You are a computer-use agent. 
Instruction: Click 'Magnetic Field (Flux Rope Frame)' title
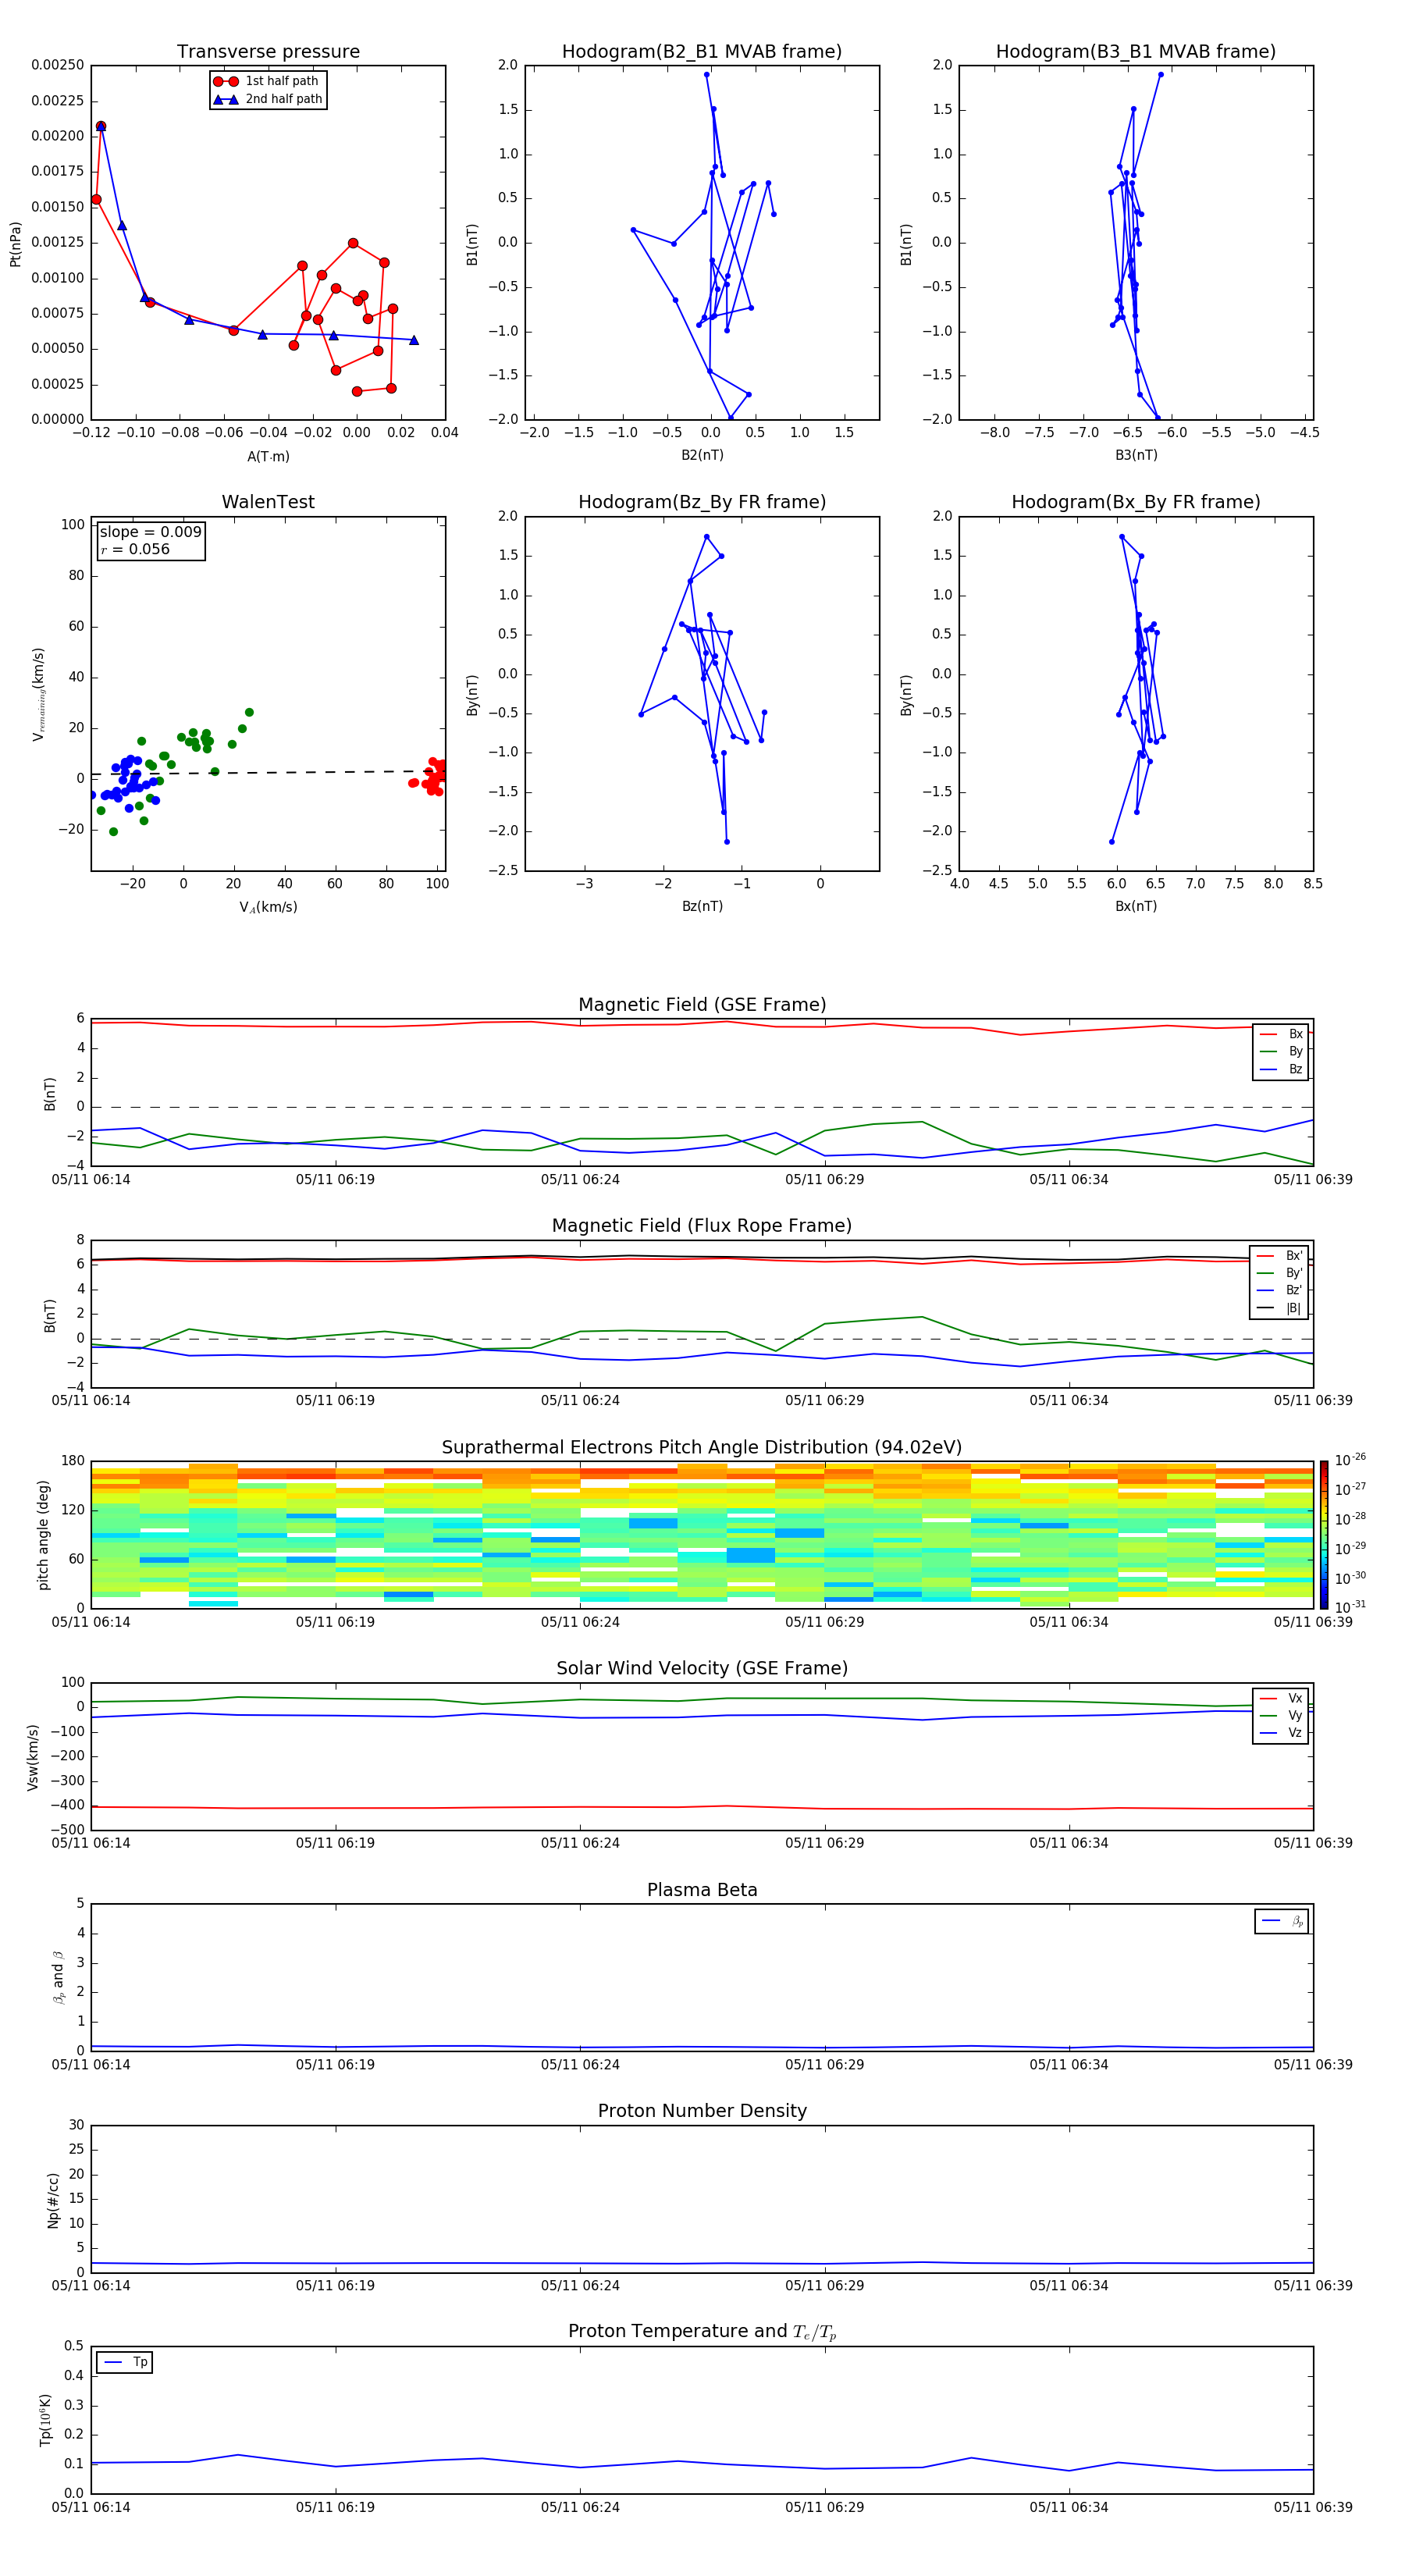(x=702, y=1226)
